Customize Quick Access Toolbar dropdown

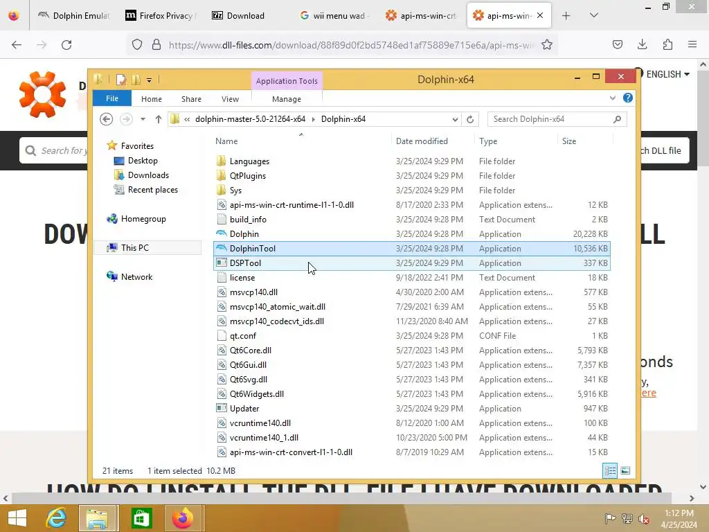[x=150, y=80]
